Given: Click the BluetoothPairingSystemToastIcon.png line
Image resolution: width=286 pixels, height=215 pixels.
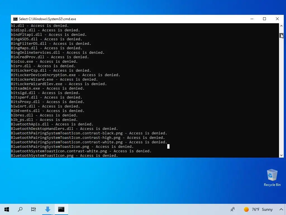Looking at the screenshot, I should (x=72, y=147).
